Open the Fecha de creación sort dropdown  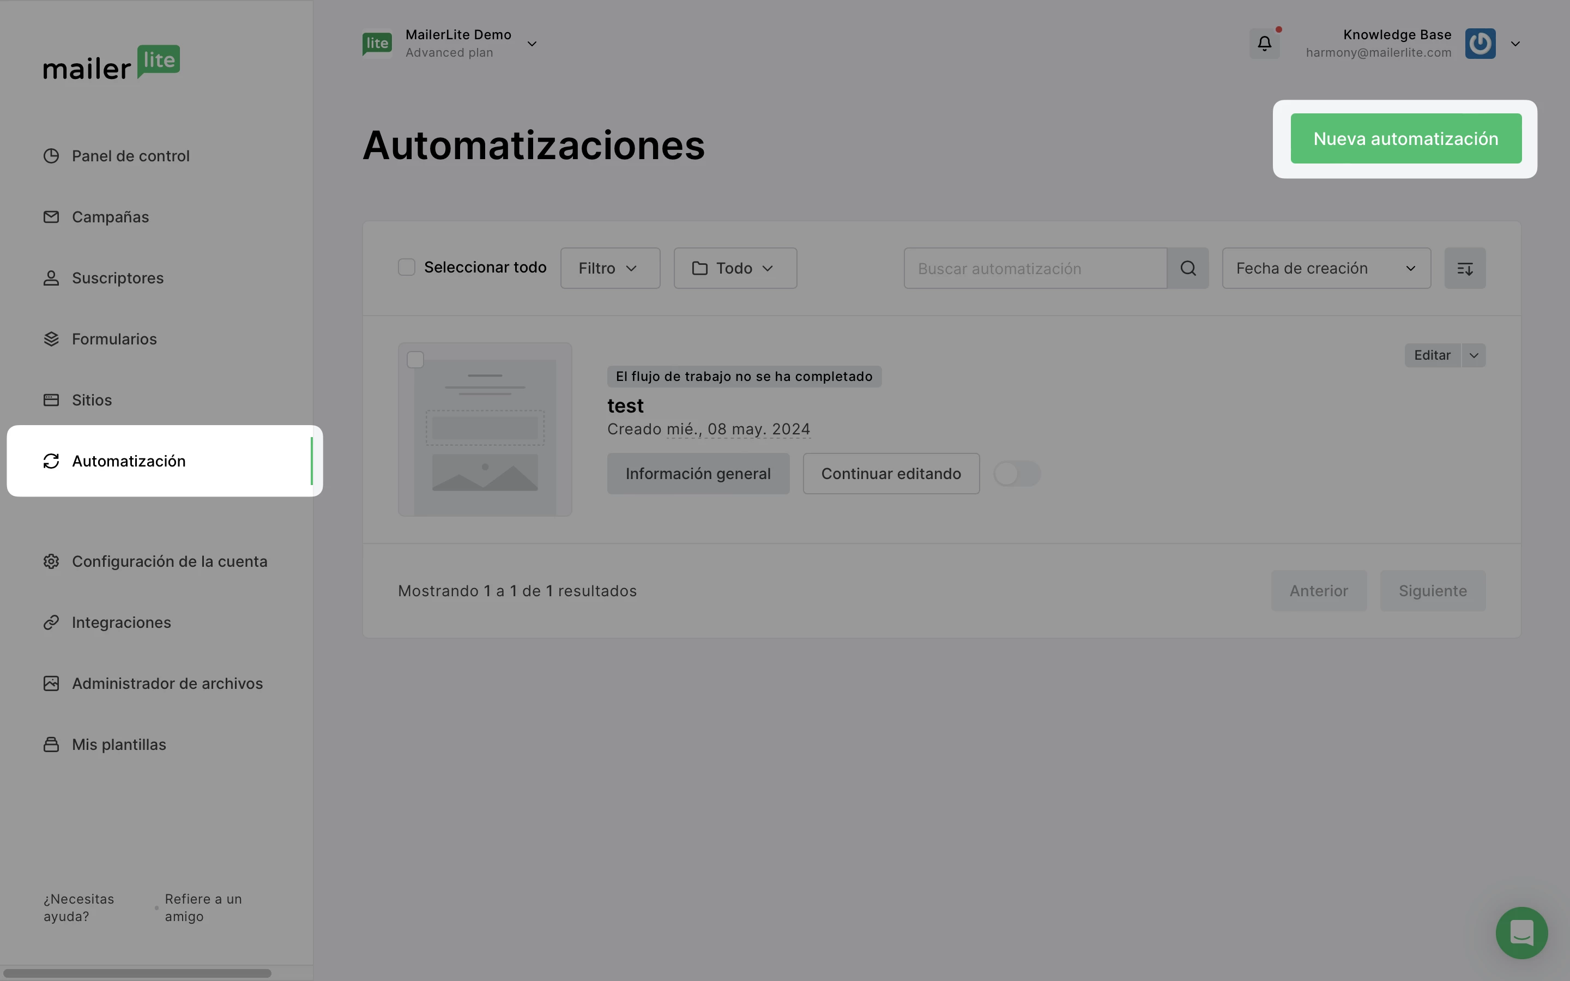click(x=1326, y=268)
